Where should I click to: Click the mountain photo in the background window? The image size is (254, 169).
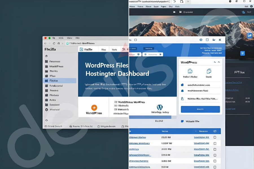point(191,26)
